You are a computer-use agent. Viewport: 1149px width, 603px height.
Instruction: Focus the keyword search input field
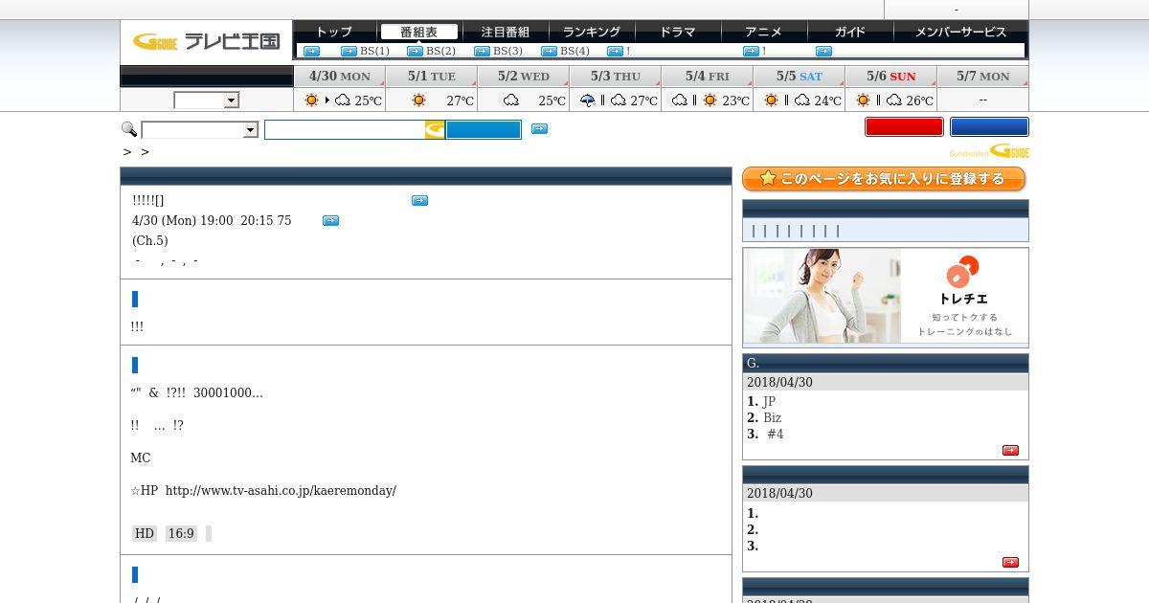coord(345,129)
